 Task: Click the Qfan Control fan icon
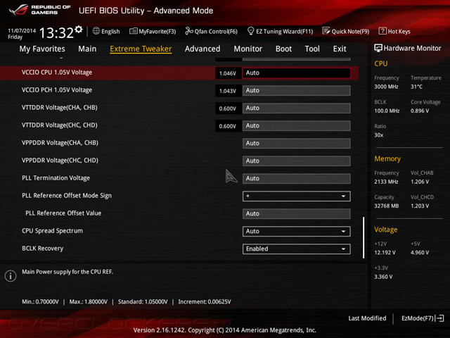(x=189, y=31)
